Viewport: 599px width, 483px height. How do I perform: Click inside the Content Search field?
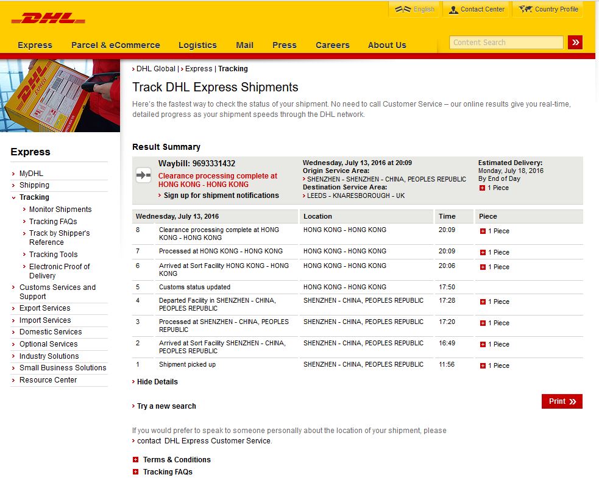pos(506,43)
